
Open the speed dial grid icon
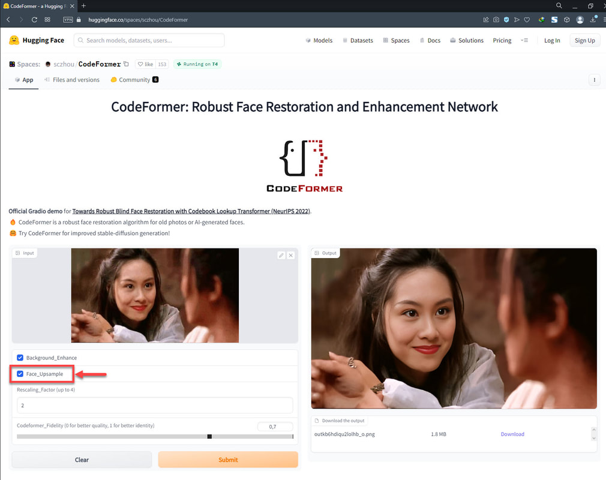coord(47,20)
